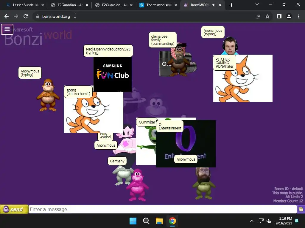Click 'PITCHER GAMING #DNAhater' bubble
The width and height of the screenshot is (305, 228).
(x=225, y=63)
